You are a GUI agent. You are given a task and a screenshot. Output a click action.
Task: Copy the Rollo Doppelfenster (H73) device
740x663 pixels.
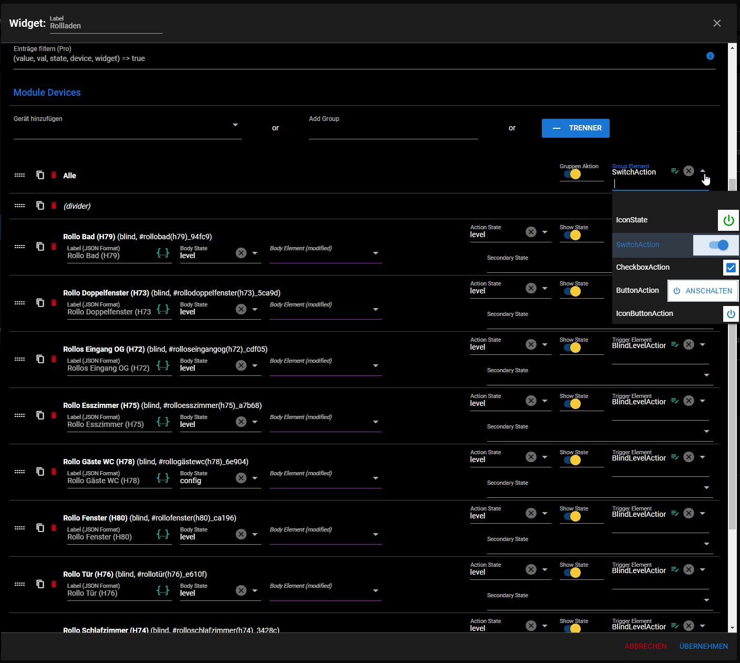pyautogui.click(x=40, y=302)
